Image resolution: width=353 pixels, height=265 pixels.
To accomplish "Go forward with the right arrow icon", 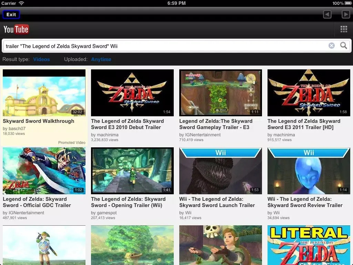I will pyautogui.click(x=345, y=14).
